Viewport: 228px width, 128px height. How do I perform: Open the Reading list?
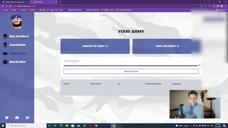pyautogui.click(x=221, y=10)
